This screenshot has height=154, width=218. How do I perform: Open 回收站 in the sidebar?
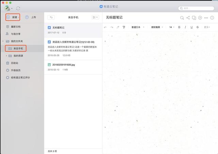click(x=14, y=63)
